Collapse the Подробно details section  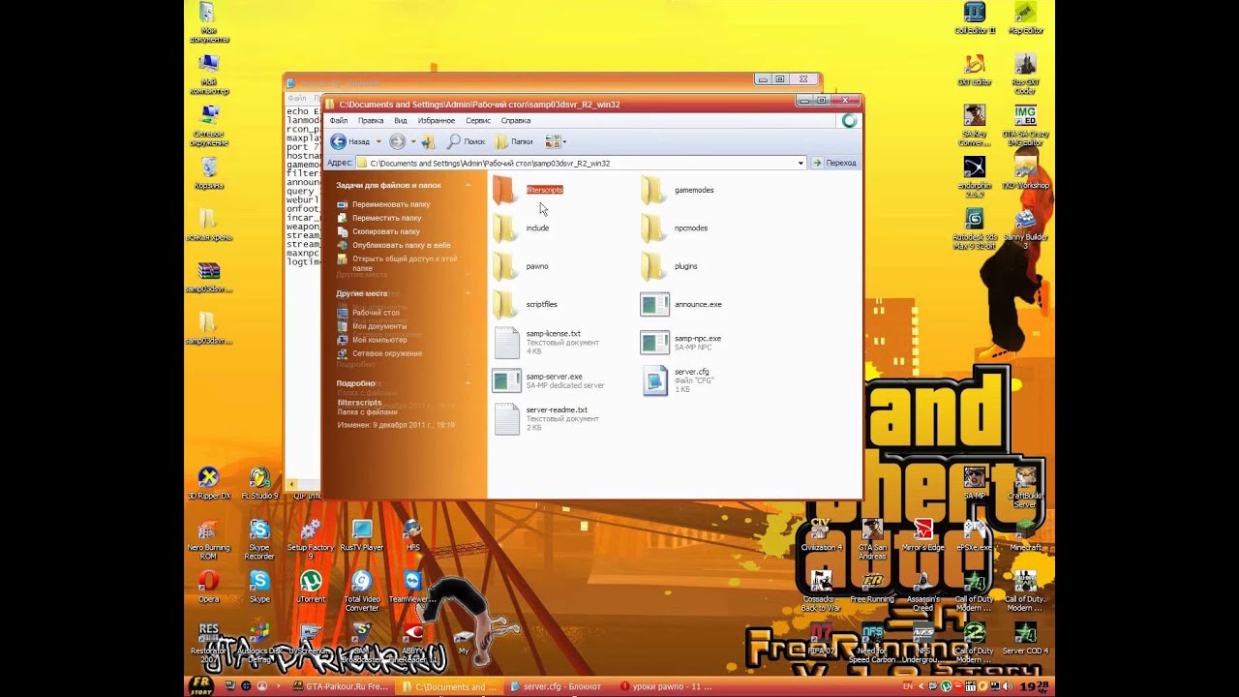tap(468, 383)
